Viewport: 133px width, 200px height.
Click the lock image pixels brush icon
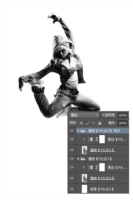pos(87,123)
